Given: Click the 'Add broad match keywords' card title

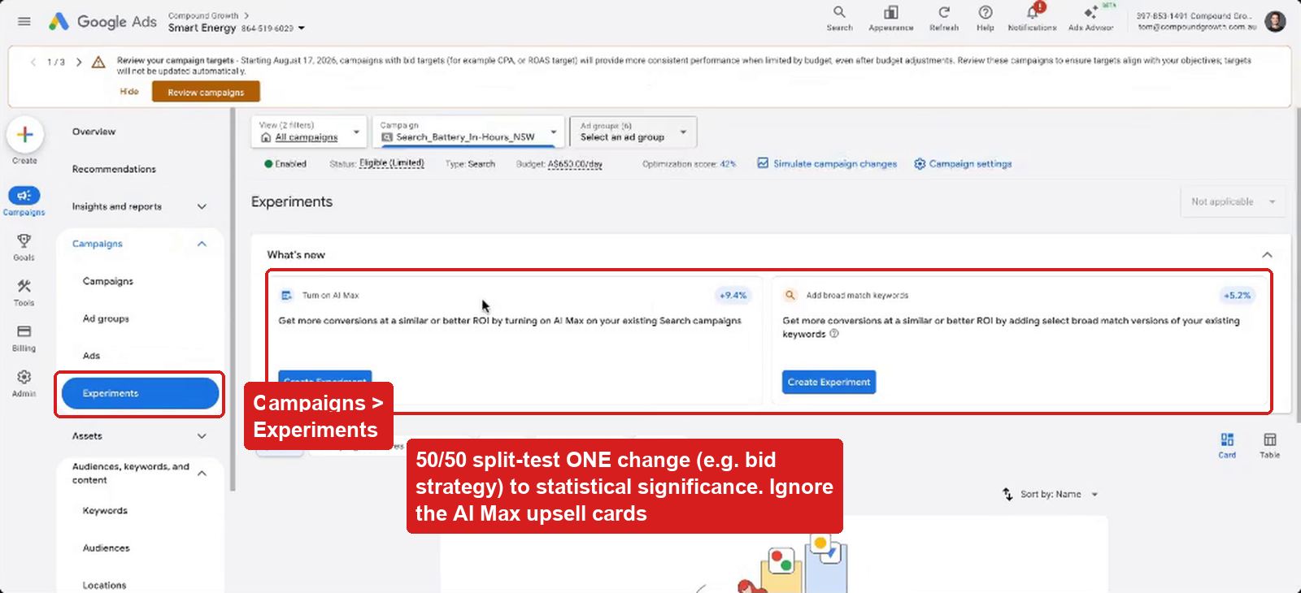Looking at the screenshot, I should click(857, 296).
